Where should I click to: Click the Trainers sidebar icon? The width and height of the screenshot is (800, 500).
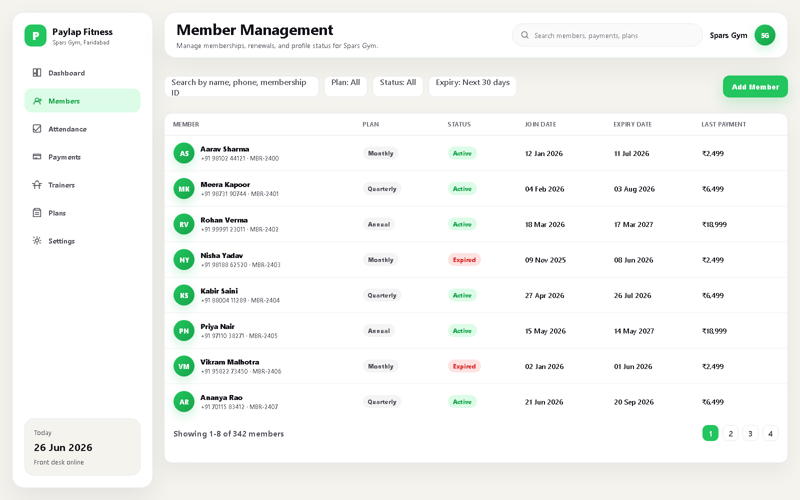point(37,184)
